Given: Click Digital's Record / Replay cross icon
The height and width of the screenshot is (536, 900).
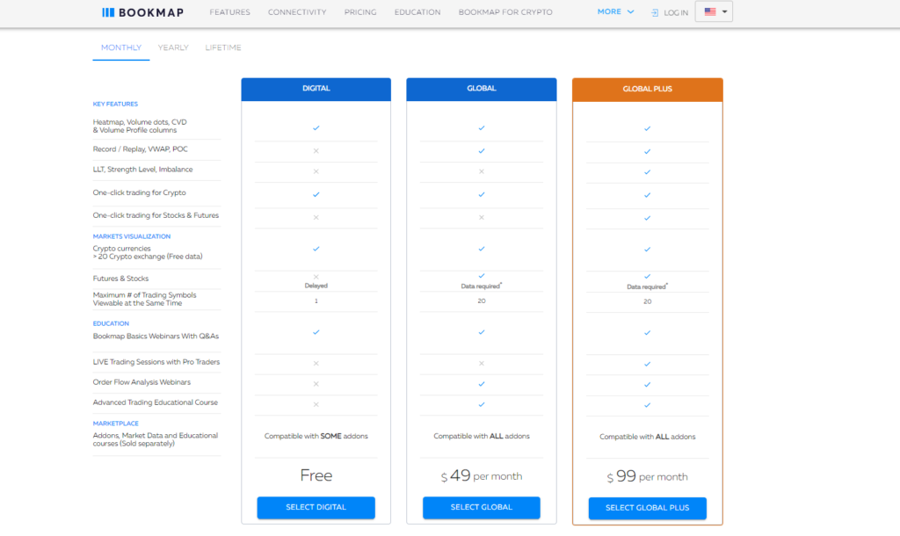Looking at the screenshot, I should point(316,151).
